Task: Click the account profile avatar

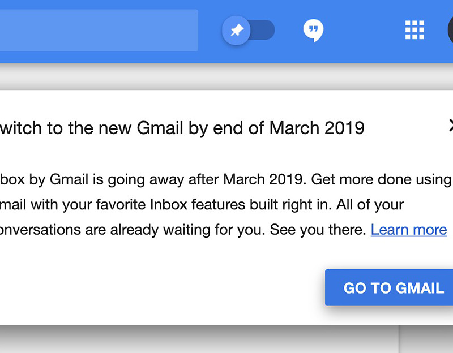Action: pyautogui.click(x=450, y=30)
